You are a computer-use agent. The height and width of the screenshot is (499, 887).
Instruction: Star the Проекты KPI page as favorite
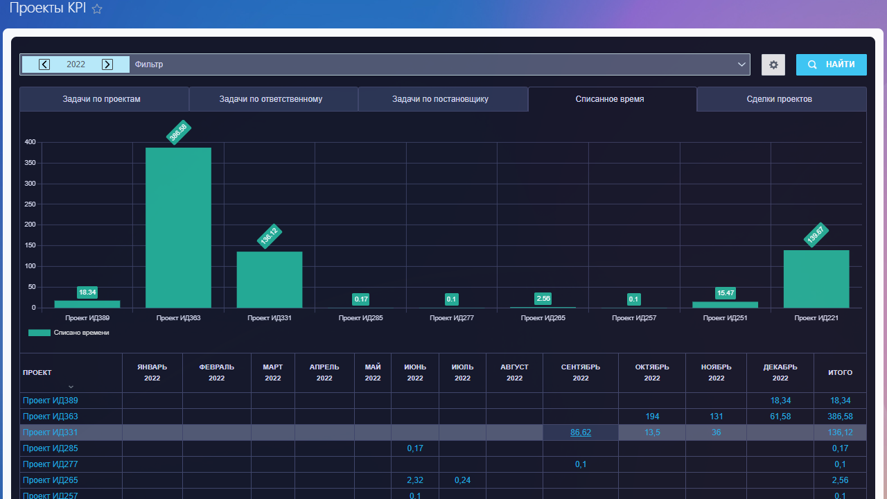coord(97,9)
